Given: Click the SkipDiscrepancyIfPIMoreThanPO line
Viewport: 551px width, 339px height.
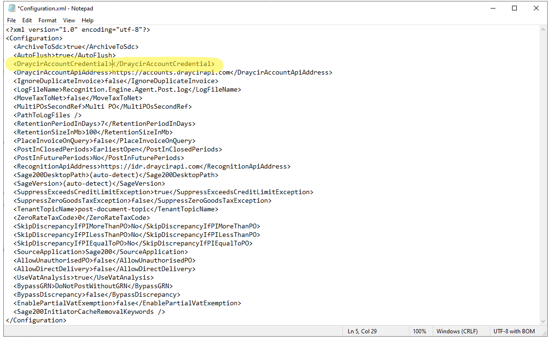Looking at the screenshot, I should 137,226.
